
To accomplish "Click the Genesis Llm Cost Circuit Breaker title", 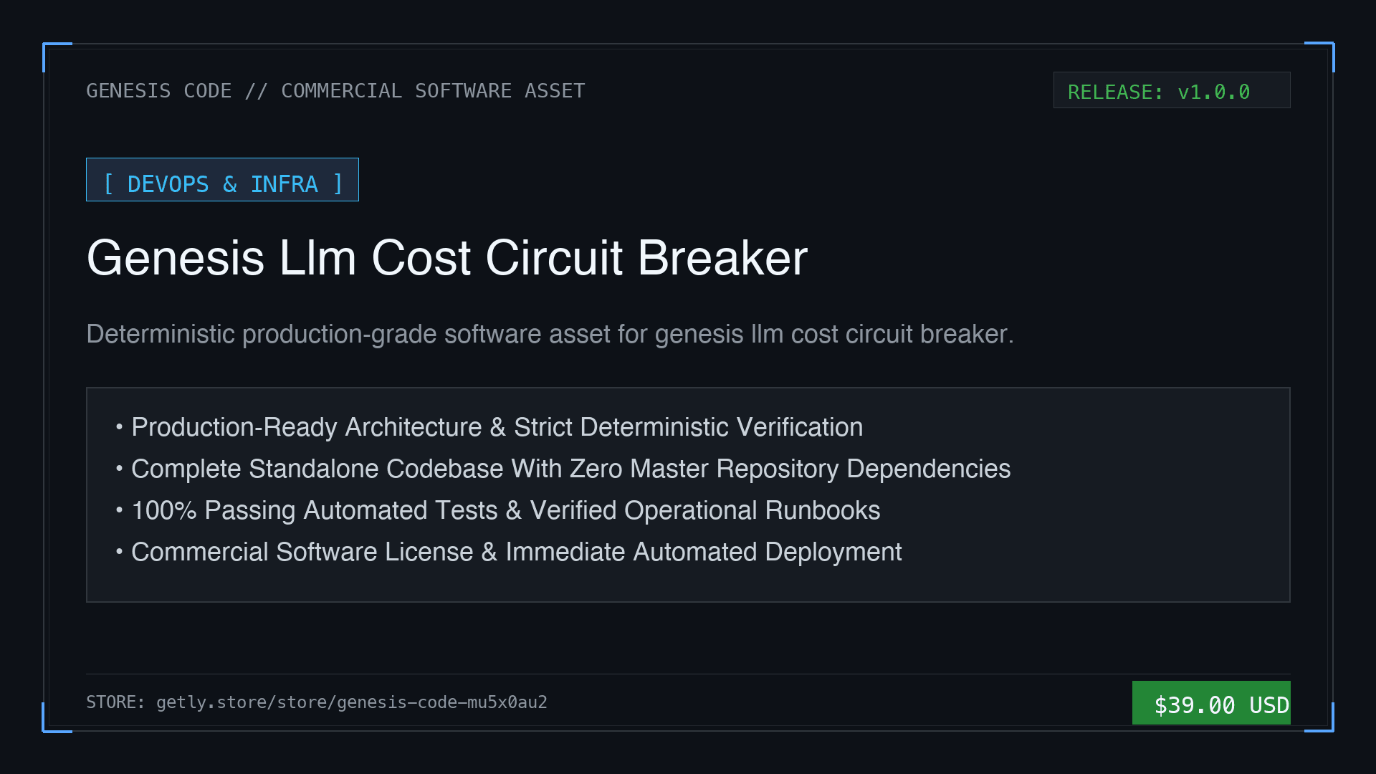I will (447, 258).
